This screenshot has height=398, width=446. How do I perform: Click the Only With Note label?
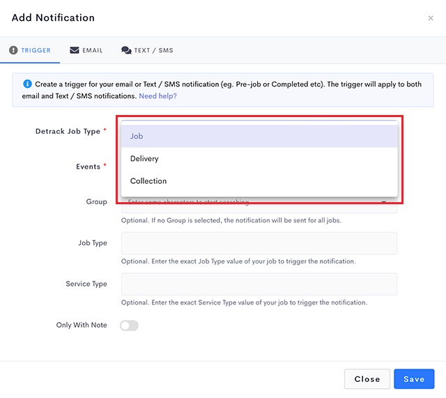82,325
